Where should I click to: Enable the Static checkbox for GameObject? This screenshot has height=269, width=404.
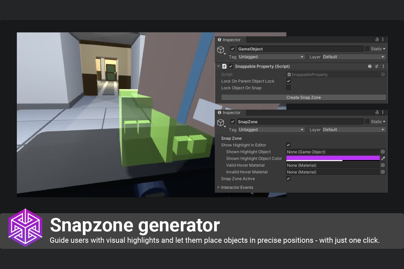click(x=367, y=49)
